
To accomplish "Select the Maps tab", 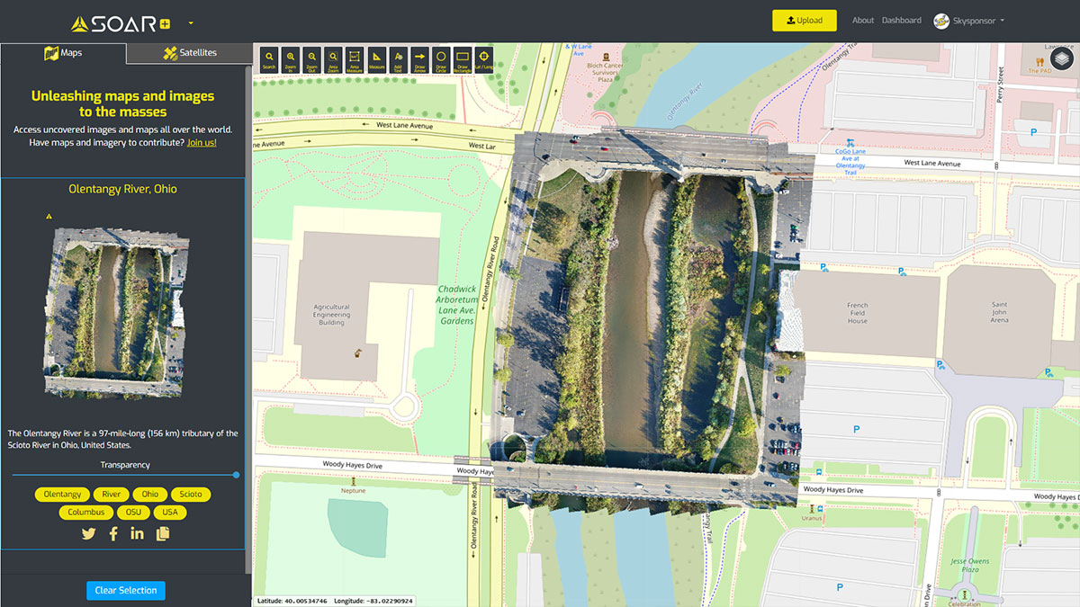I will 63,53.
